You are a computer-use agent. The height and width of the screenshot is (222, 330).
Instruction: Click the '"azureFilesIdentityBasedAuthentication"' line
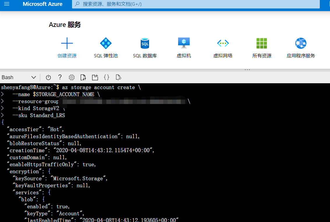73,136
